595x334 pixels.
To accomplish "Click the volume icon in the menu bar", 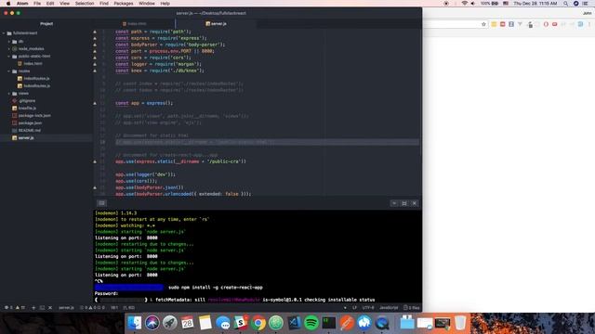I will point(473,4).
